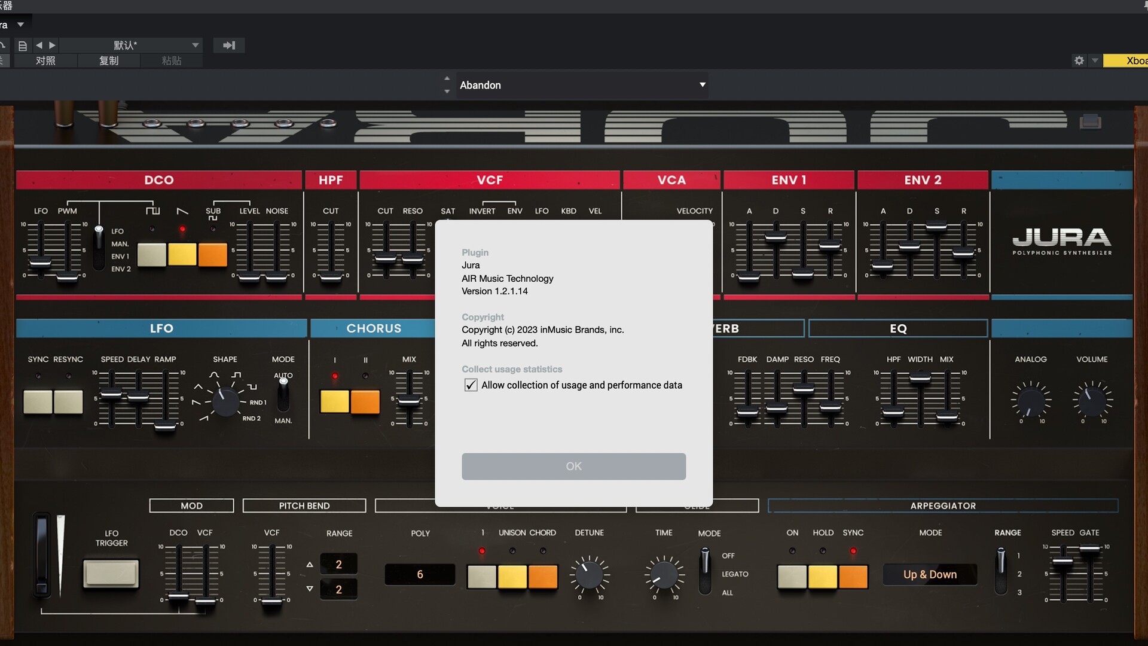
Task: Enable the Unison voice mode button
Action: click(x=512, y=577)
